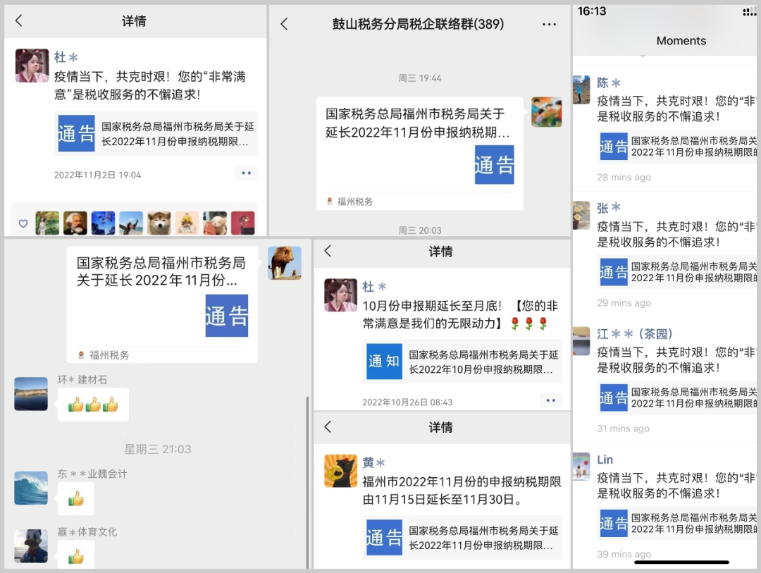
Task: Tap the Shiba dog liker avatar
Action: (159, 223)
